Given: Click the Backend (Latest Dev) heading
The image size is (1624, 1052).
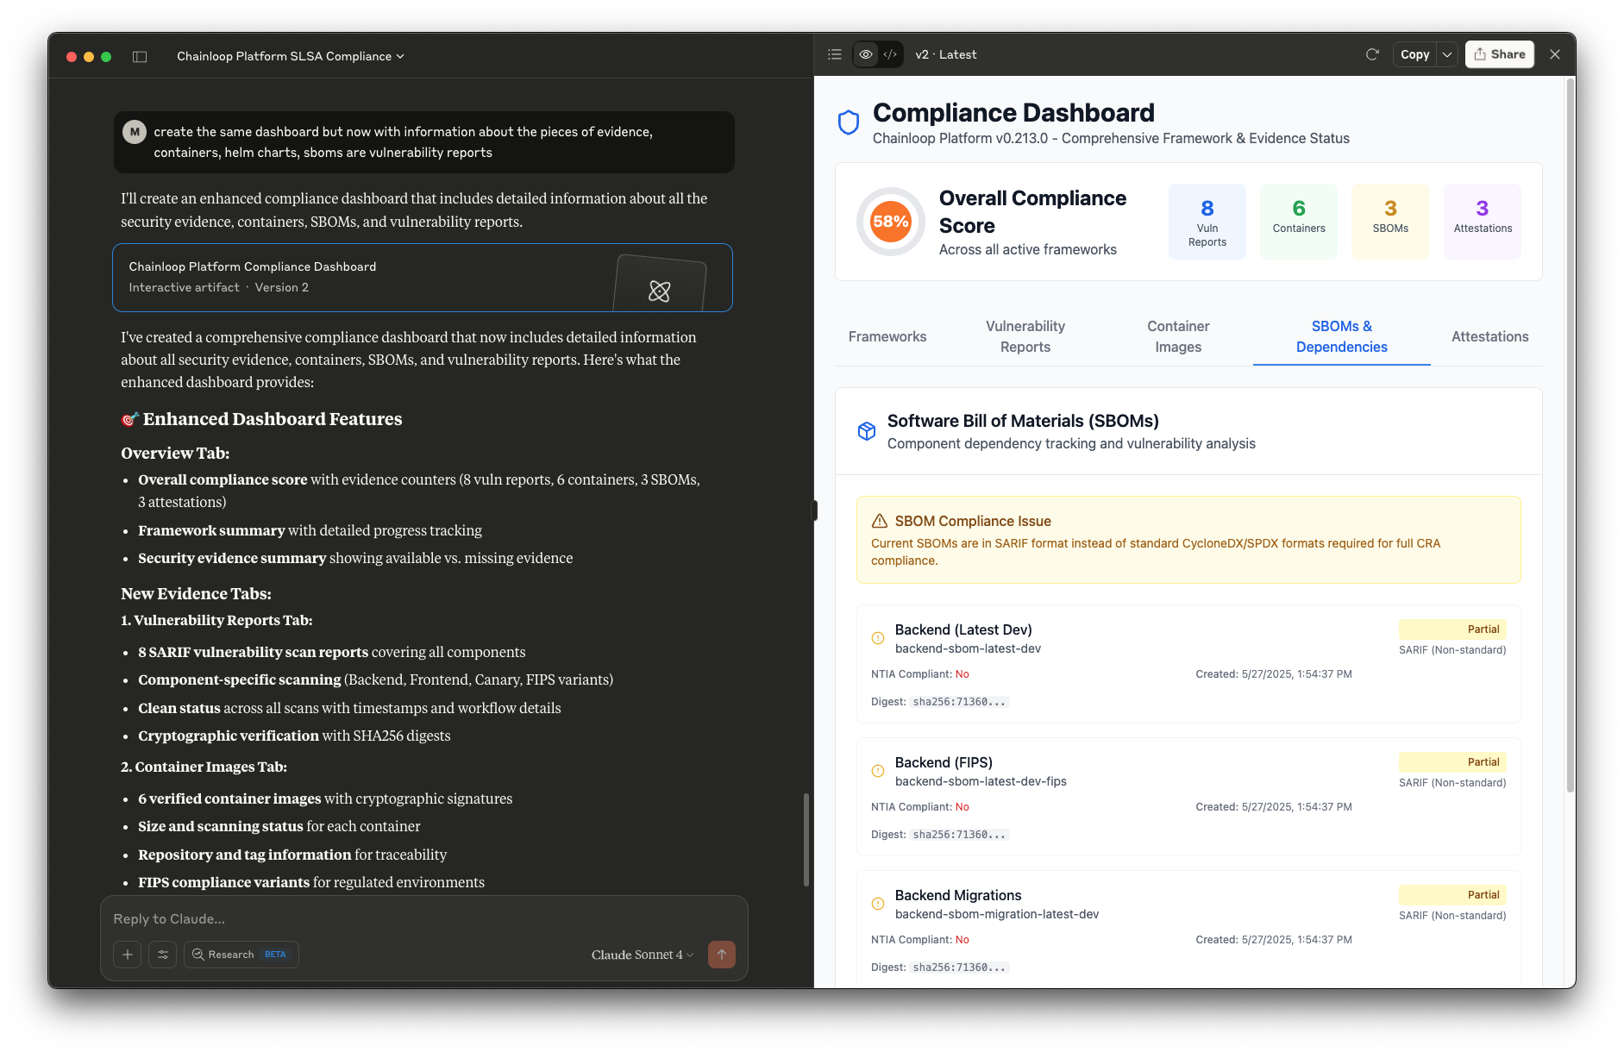Looking at the screenshot, I should [x=963, y=629].
